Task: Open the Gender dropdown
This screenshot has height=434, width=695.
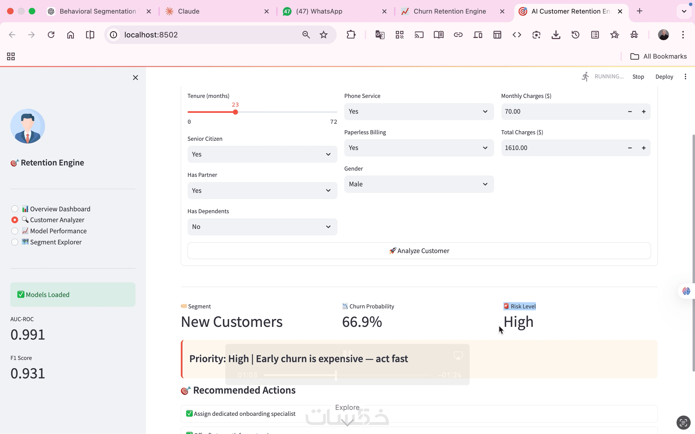Action: point(419,184)
